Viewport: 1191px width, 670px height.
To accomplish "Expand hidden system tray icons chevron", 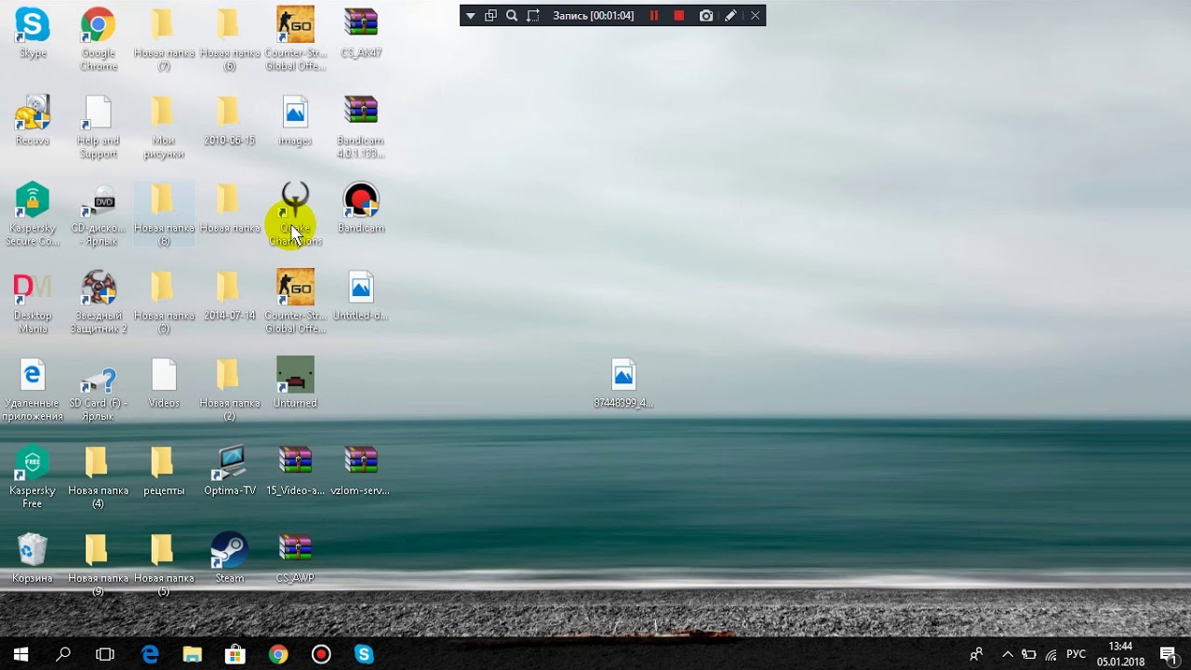I will pos(1008,654).
